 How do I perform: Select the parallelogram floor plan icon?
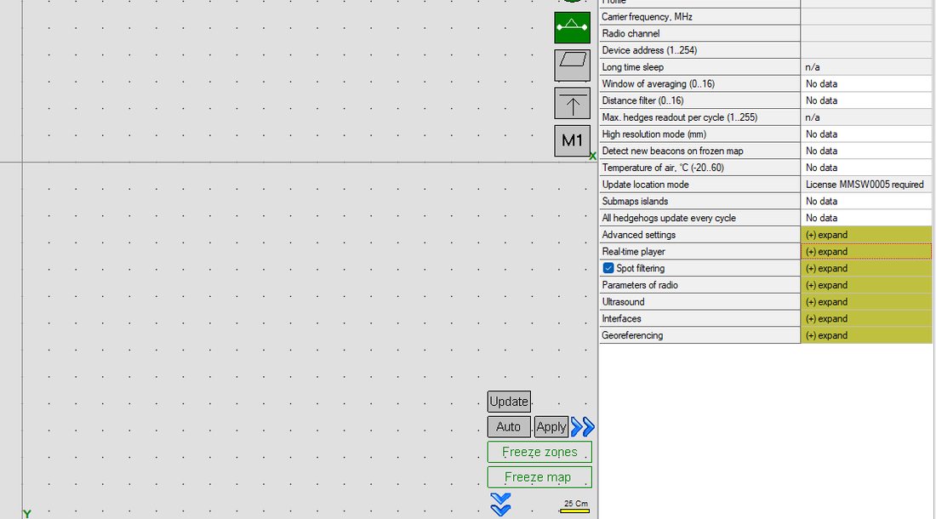pyautogui.click(x=572, y=65)
